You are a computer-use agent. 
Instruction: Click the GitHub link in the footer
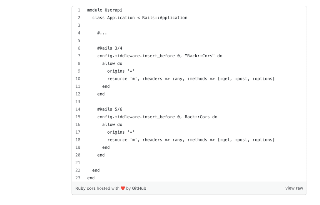click(139, 188)
